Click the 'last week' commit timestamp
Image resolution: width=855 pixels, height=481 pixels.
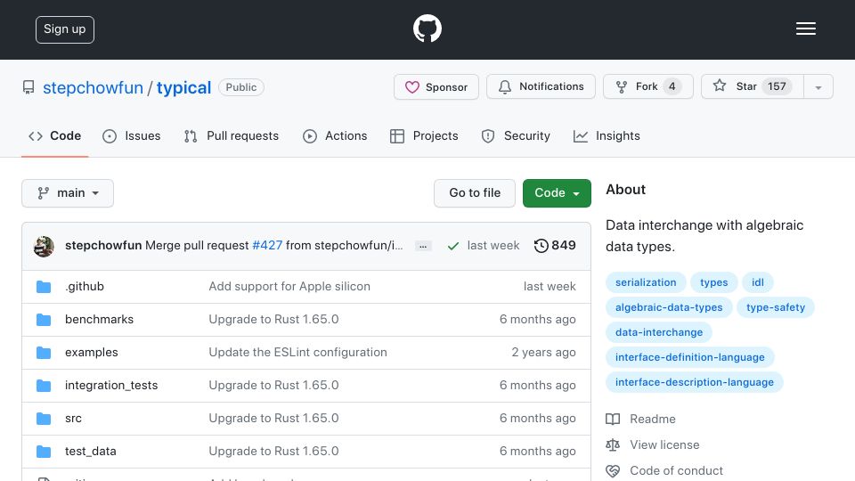coord(493,246)
